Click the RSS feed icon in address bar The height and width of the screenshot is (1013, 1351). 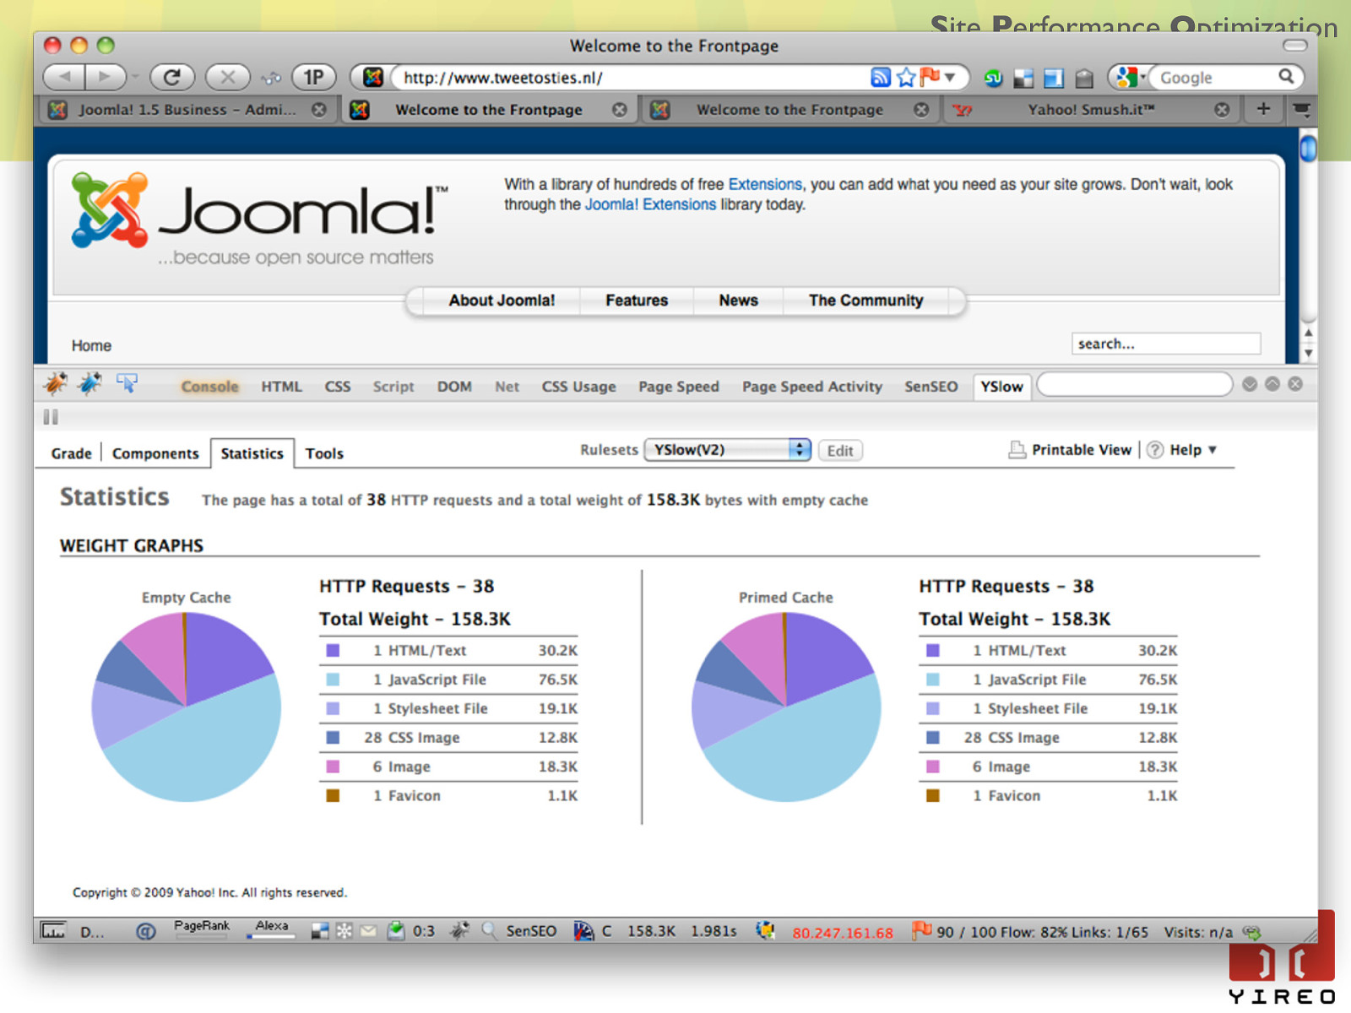click(x=881, y=78)
